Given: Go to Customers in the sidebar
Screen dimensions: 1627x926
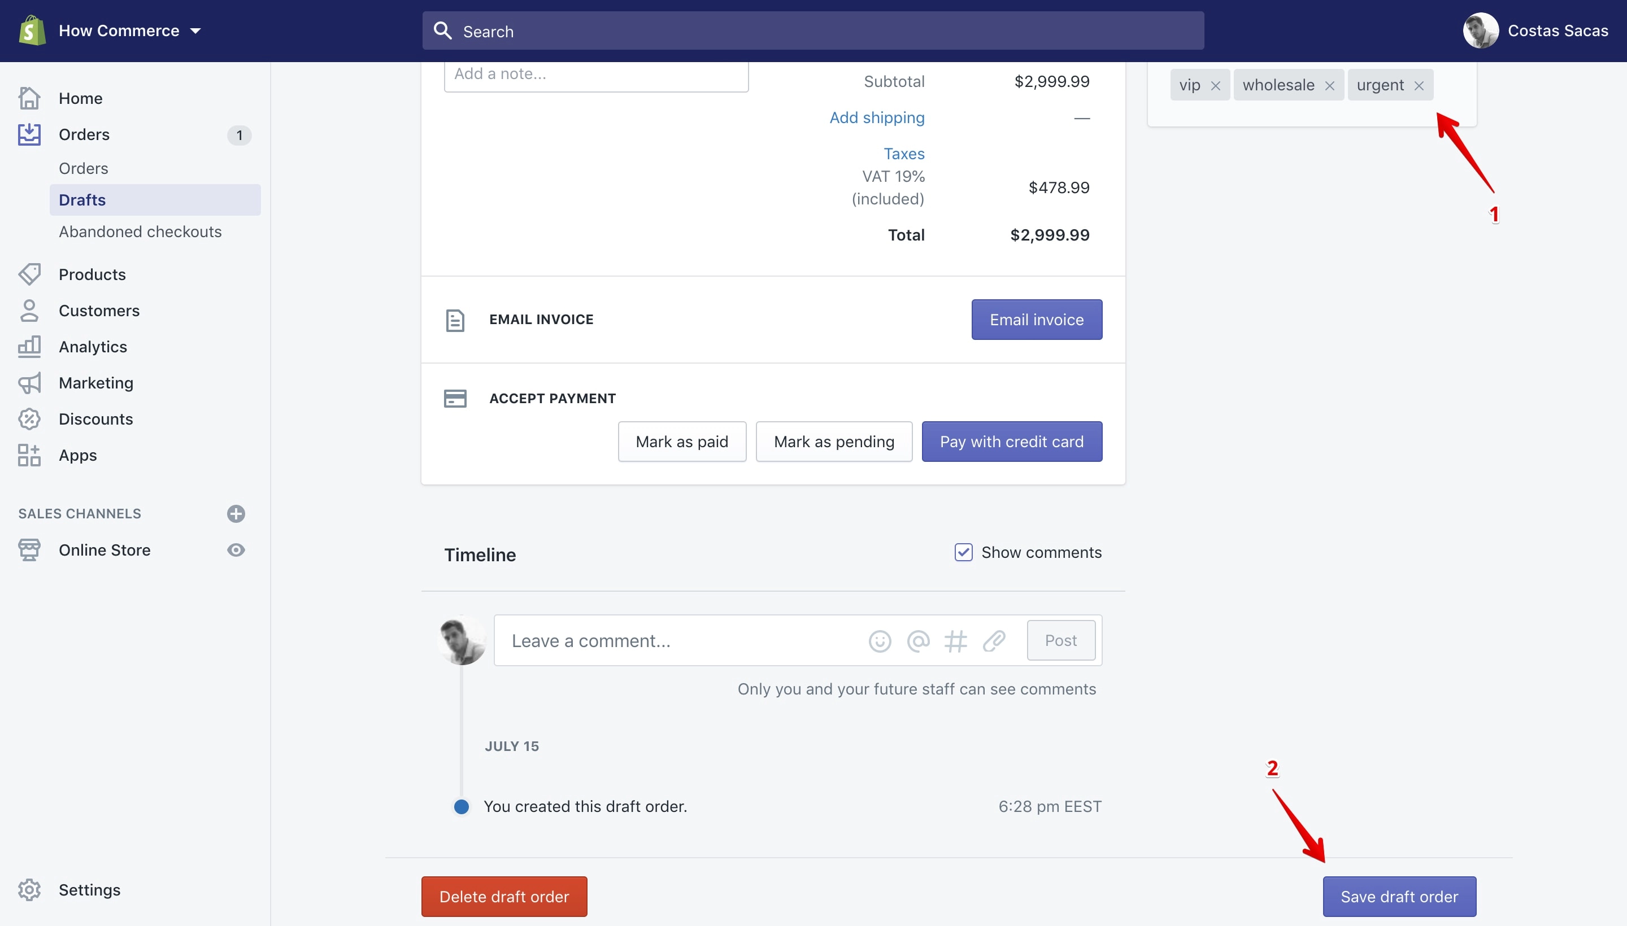Looking at the screenshot, I should pyautogui.click(x=99, y=311).
